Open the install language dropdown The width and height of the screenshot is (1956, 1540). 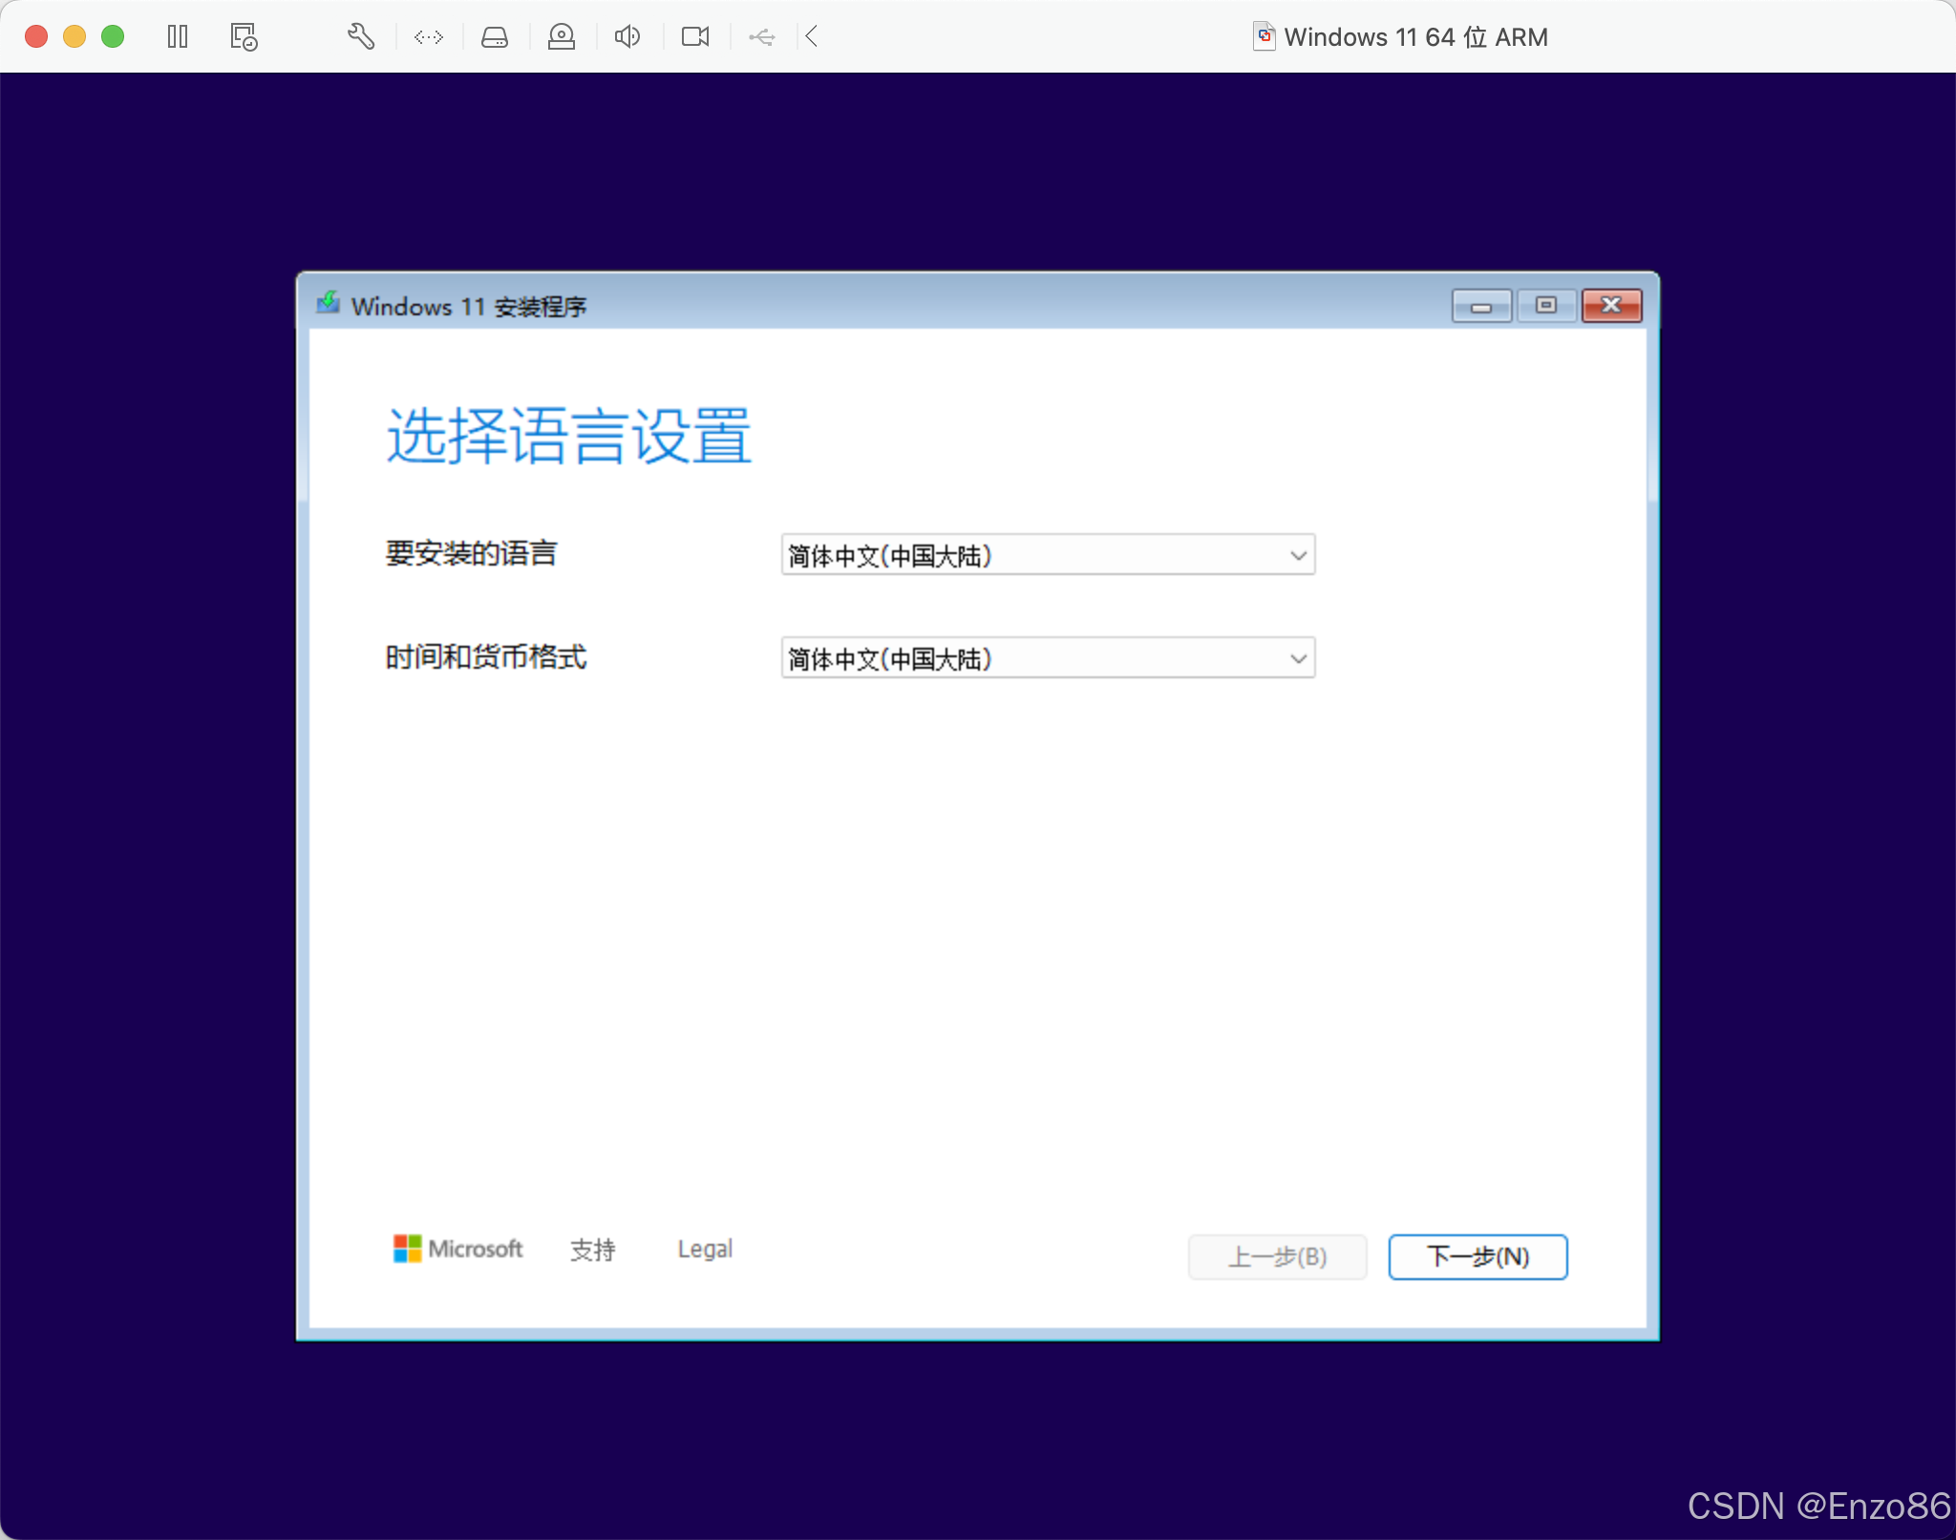(x=1048, y=555)
